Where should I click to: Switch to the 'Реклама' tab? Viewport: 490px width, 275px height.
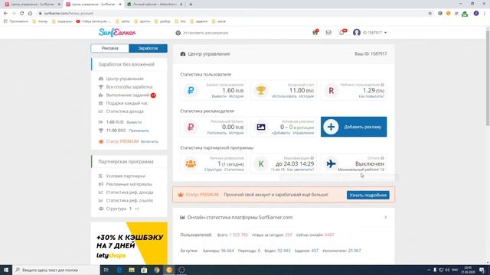[x=109, y=48]
